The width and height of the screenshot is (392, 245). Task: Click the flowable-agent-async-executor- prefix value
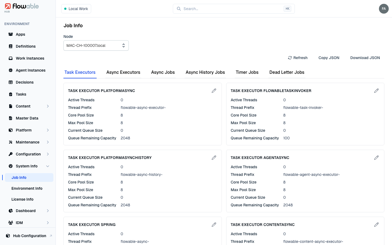(x=311, y=174)
